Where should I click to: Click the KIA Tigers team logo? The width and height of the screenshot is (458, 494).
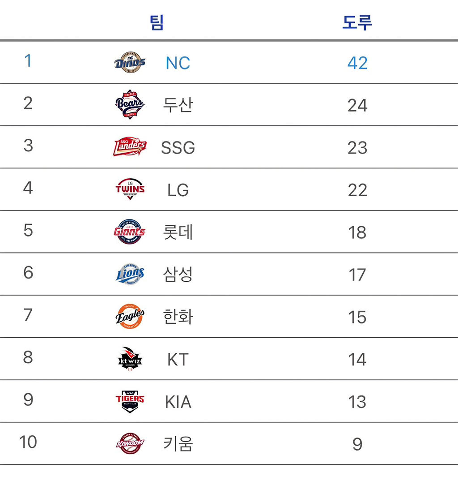(x=130, y=401)
